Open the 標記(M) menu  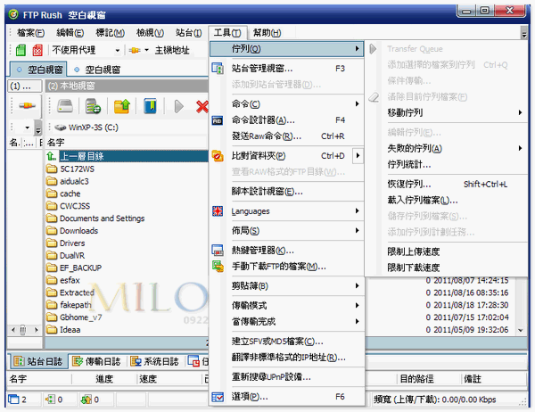110,33
